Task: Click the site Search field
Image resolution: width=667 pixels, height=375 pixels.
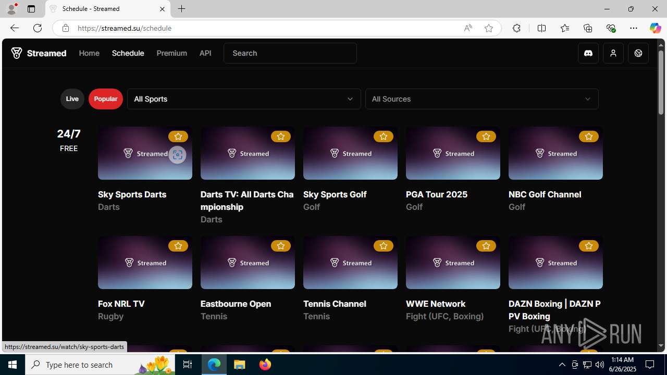Action: (x=290, y=53)
